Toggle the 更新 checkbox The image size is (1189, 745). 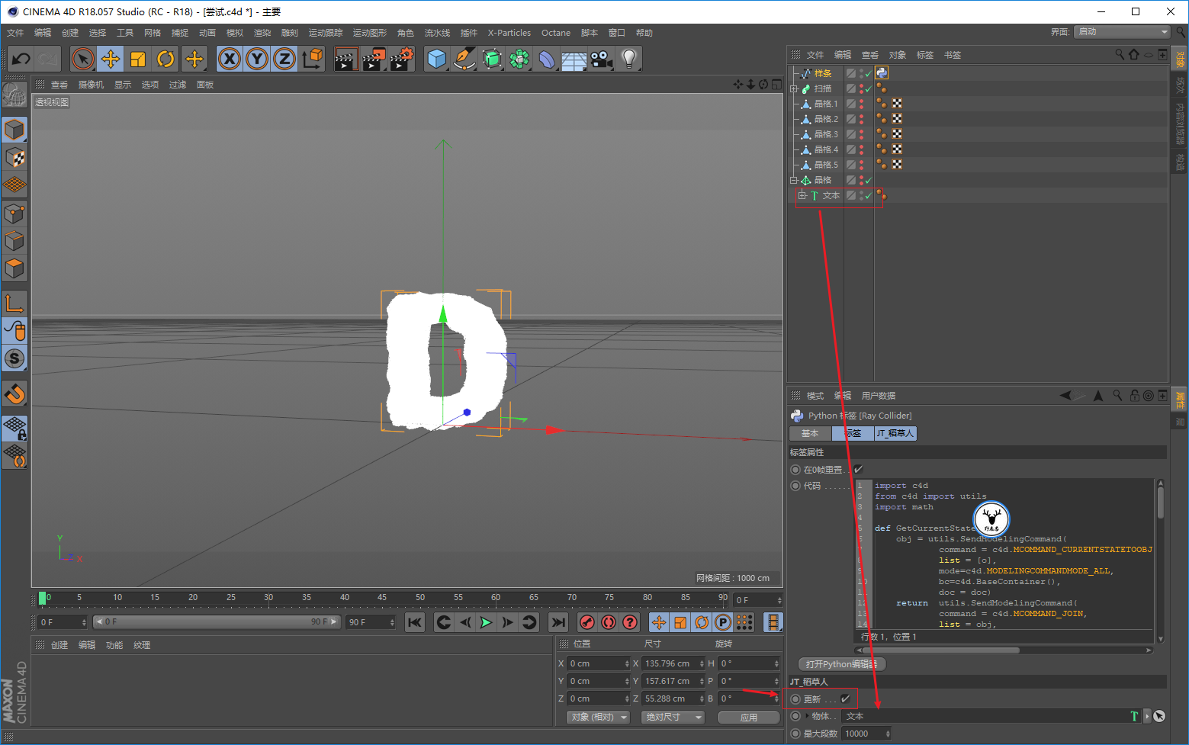[x=845, y=698]
